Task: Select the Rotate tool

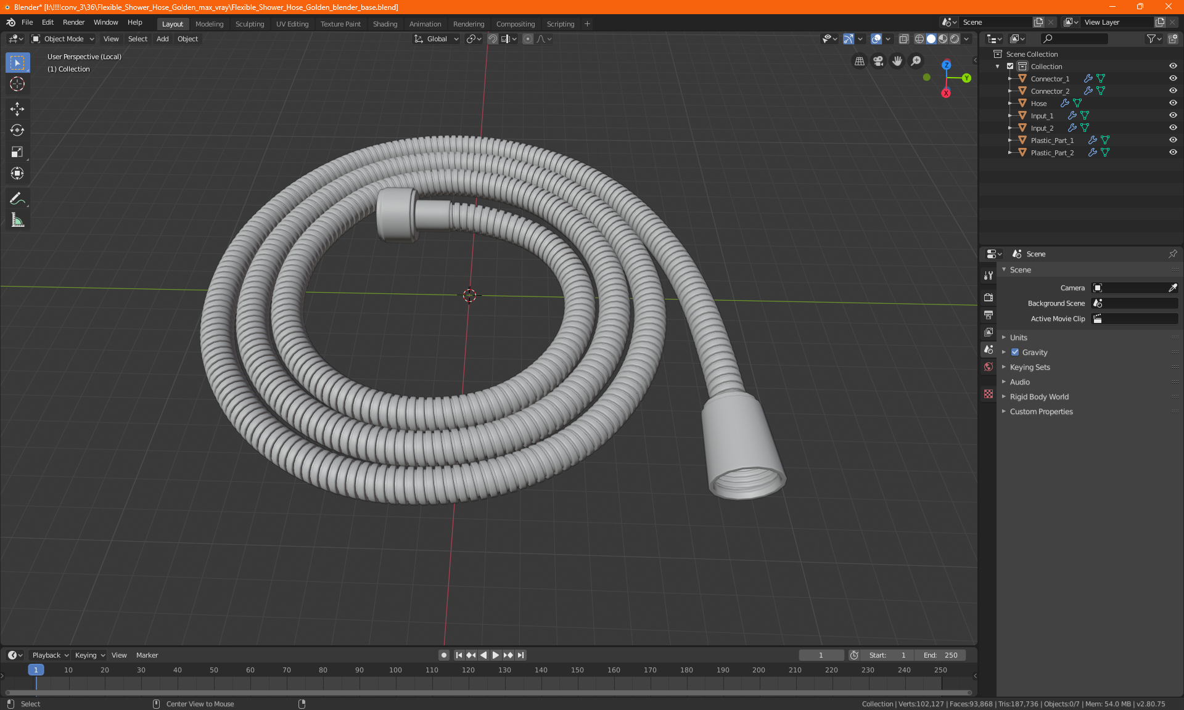Action: point(17,130)
